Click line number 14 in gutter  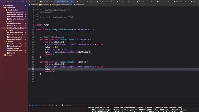(x=33, y=40)
